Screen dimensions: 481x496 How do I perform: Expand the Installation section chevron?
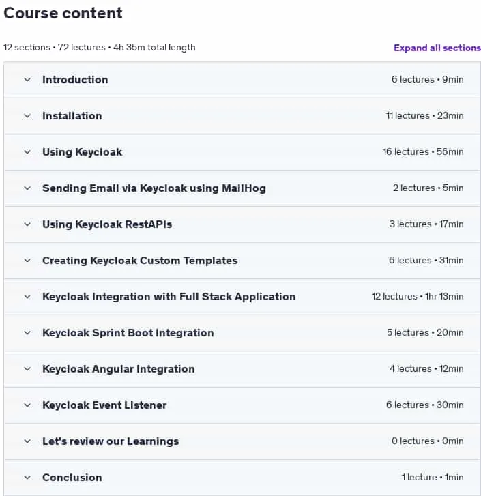click(27, 116)
